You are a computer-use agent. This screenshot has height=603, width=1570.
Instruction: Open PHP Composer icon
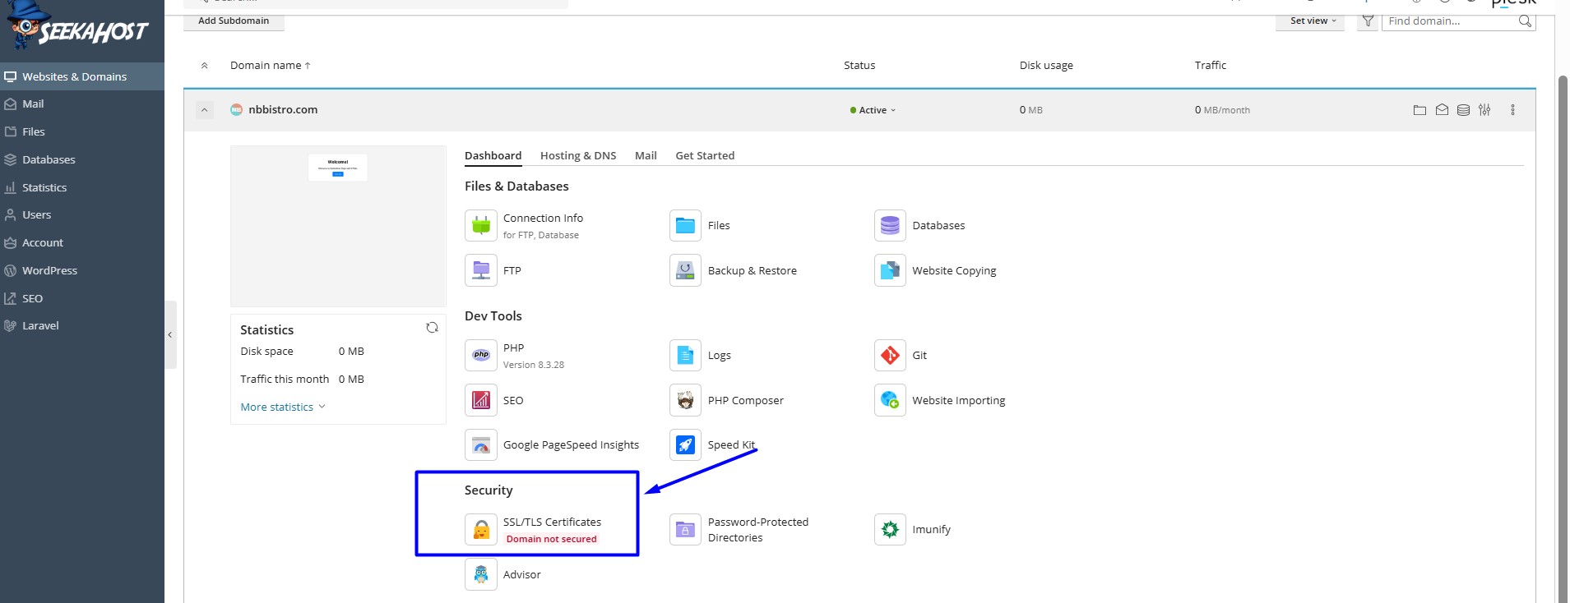pos(685,400)
